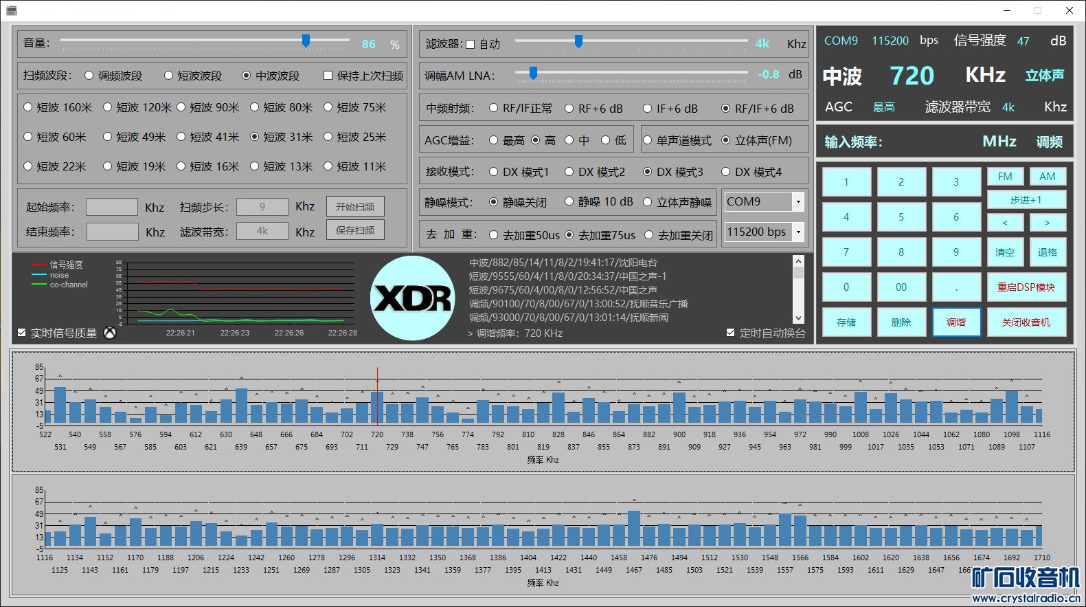Screen dimensions: 1086x607
Task: Click station list scroll-down arrow
Action: (x=798, y=318)
